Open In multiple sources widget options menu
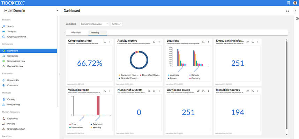 click(x=258, y=91)
